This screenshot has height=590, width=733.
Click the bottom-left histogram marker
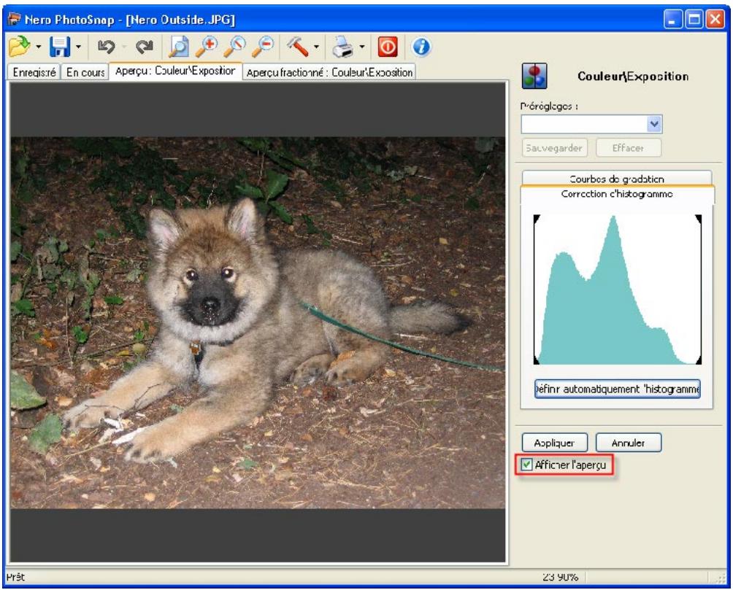537,360
